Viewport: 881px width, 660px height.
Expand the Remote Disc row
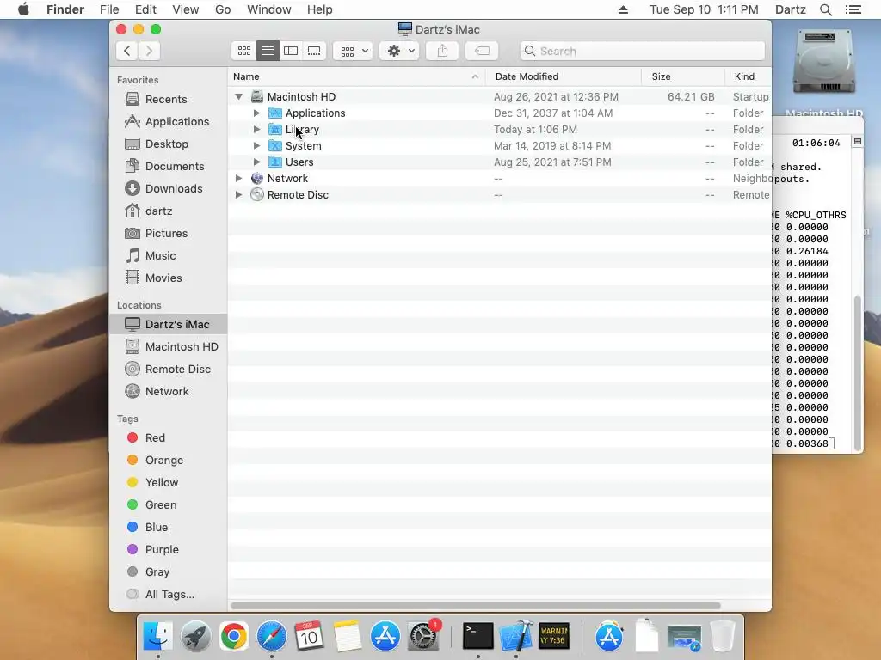(x=239, y=194)
